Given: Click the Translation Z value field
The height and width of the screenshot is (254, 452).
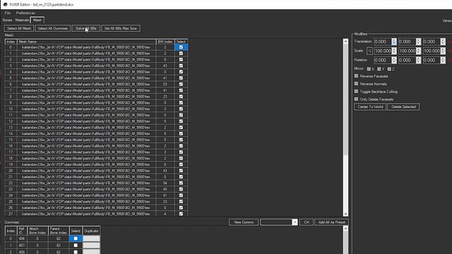Looking at the screenshot, I should tap(432, 42).
